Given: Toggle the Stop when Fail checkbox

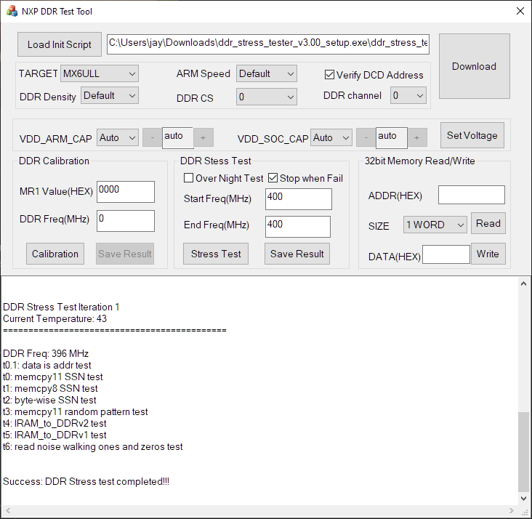Looking at the screenshot, I should coord(273,178).
